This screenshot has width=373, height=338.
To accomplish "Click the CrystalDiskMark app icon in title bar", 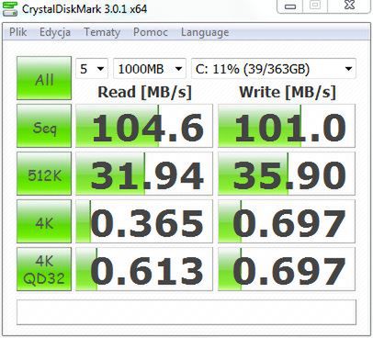I will [x=9, y=8].
